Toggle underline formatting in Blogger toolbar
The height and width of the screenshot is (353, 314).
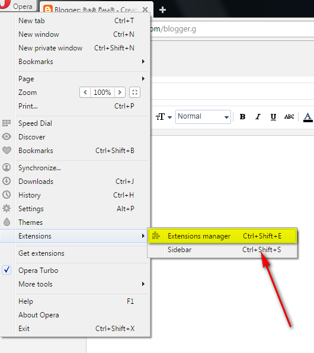pos(273,117)
